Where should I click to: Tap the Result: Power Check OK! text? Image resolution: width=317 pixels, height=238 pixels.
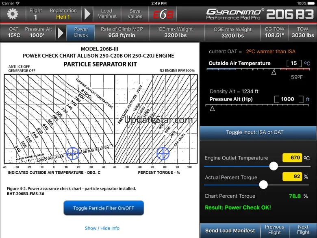point(238,207)
